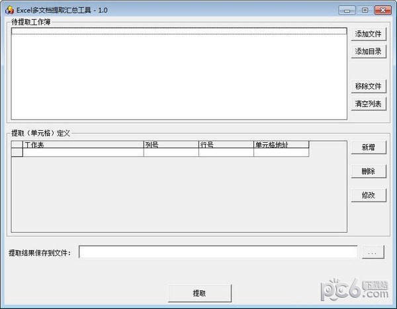Click the empty cell under 工作表
This screenshot has height=309, width=397.
(83, 152)
